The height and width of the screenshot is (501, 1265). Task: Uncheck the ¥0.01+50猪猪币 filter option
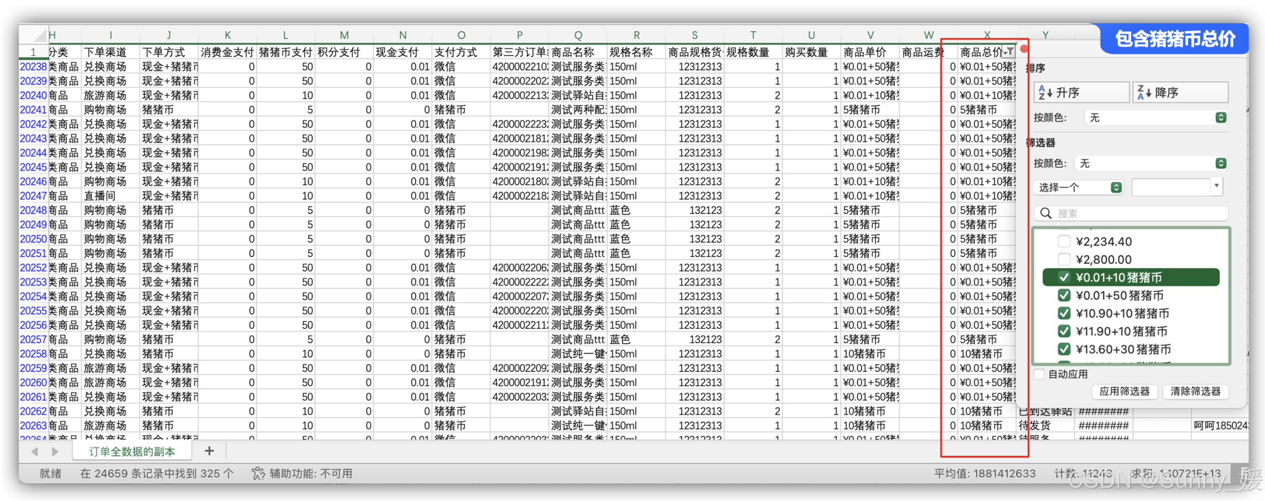(1064, 295)
